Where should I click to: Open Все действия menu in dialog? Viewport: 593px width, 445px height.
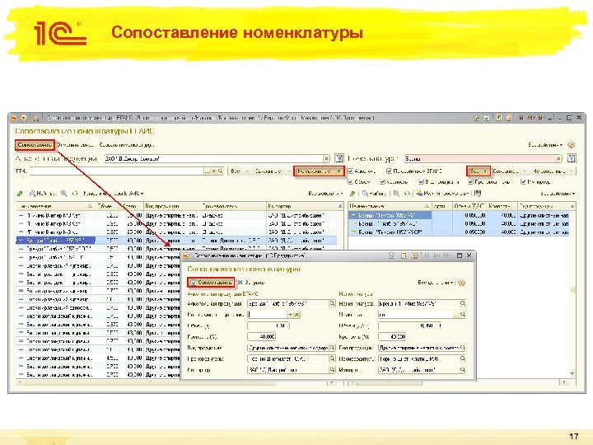click(x=436, y=283)
